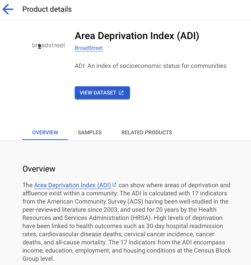Click the phrase 30-day hospital readmission

[x=185, y=226]
